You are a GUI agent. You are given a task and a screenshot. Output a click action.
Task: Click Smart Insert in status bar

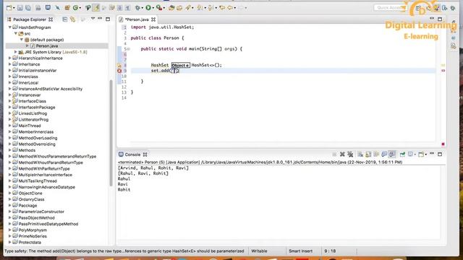pos(300,251)
